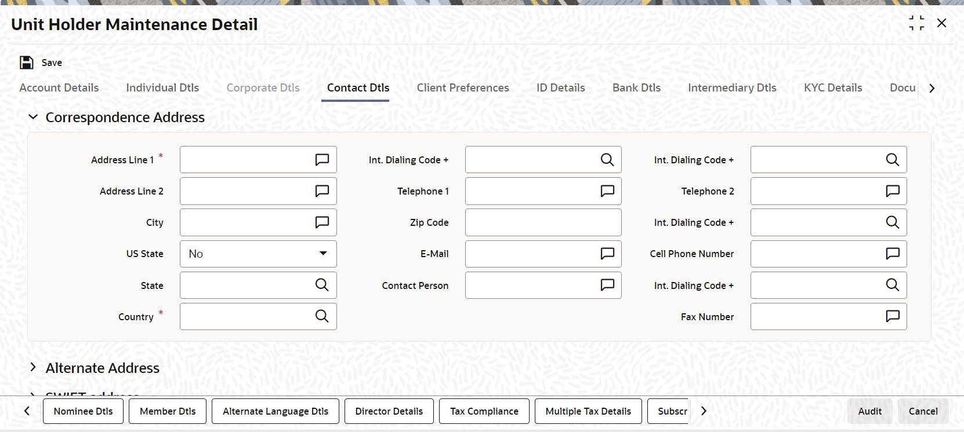Switch to the Bank Dtls tab

click(x=636, y=88)
